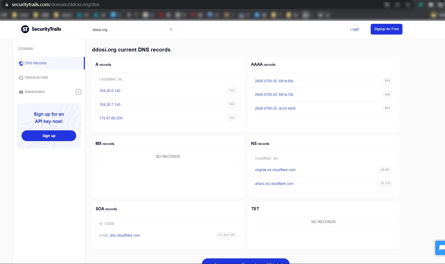
Task: Click the SecurityTrails logo icon
Action: pyautogui.click(x=25, y=29)
